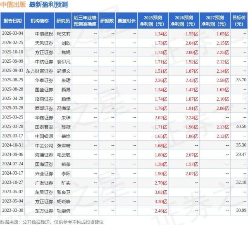Select the date 2026-02-25 cell
This screenshot has height=225, width=248.
13,43
